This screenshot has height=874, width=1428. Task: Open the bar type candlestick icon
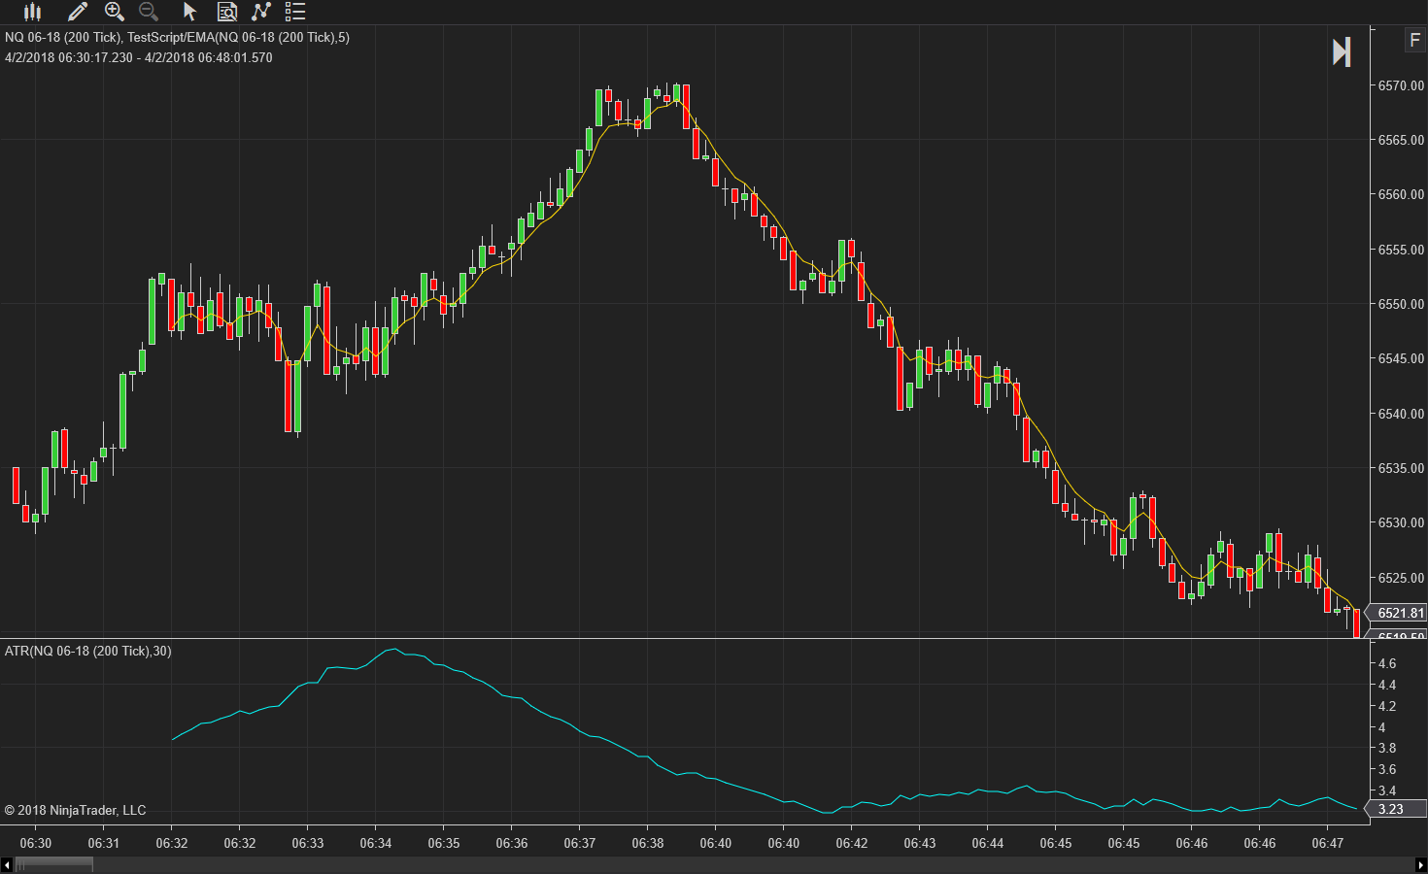pos(33,12)
